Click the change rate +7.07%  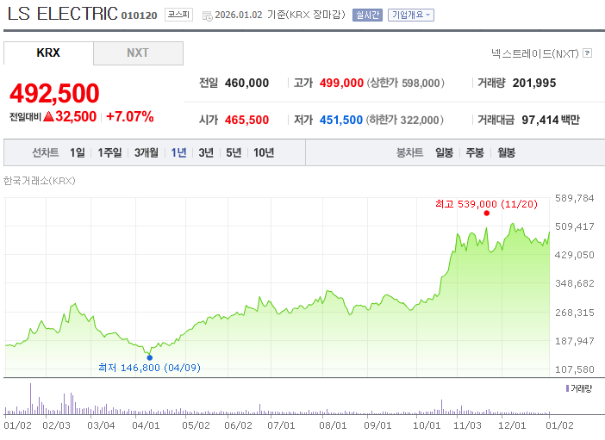click(130, 116)
